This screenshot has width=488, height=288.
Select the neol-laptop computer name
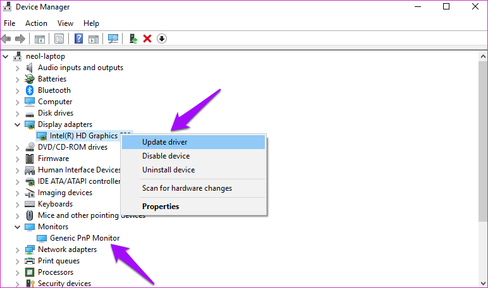tap(46, 56)
